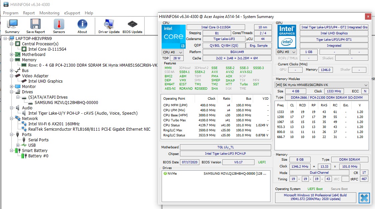Open the GPU #0 selector dropdown
Viewport: 375px width, 209px height.
[x=287, y=52]
